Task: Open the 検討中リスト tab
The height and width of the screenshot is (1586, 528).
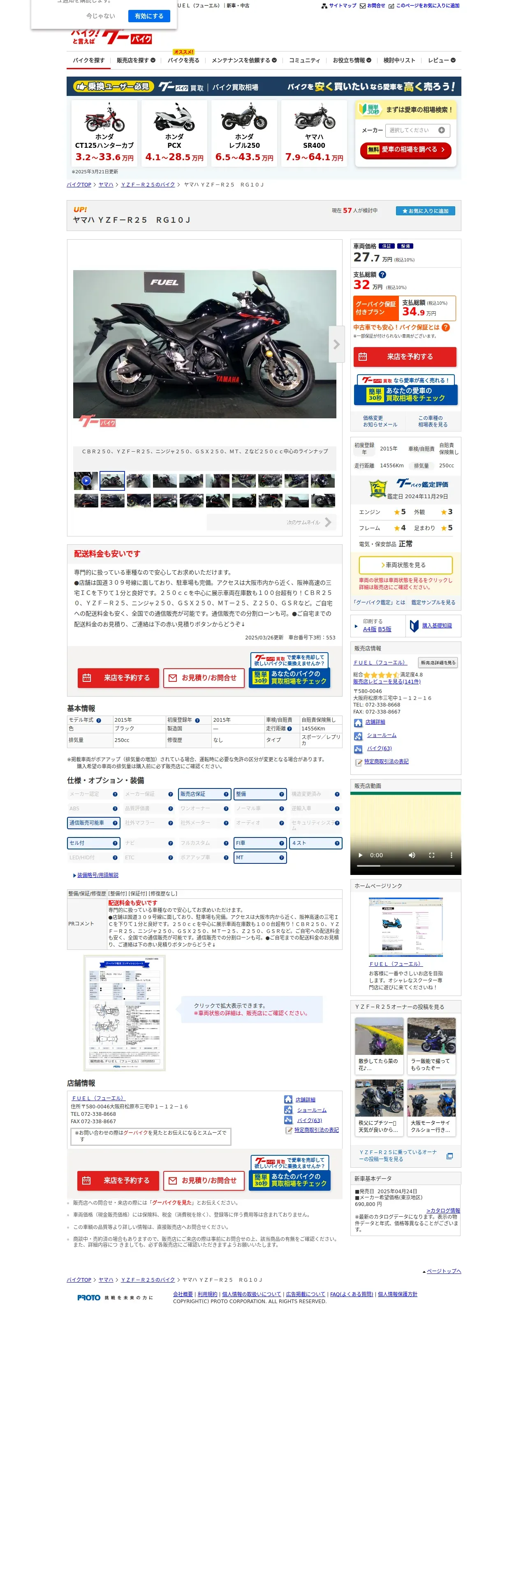Action: click(x=400, y=61)
